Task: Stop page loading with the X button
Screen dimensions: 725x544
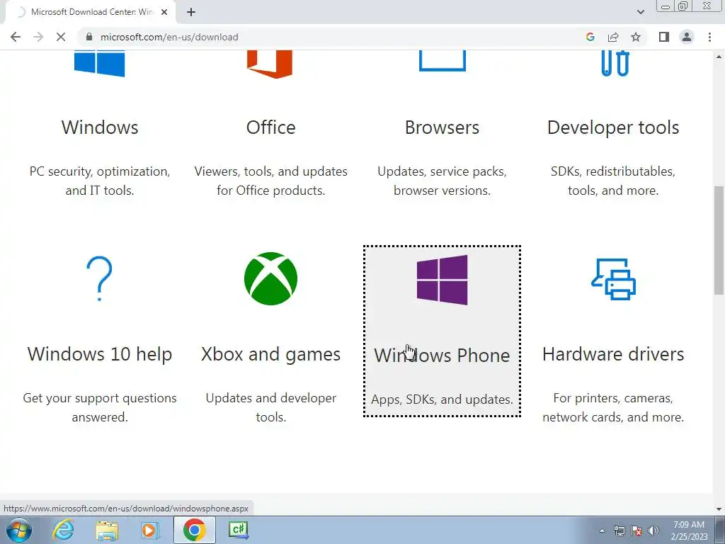Action: 61,37
